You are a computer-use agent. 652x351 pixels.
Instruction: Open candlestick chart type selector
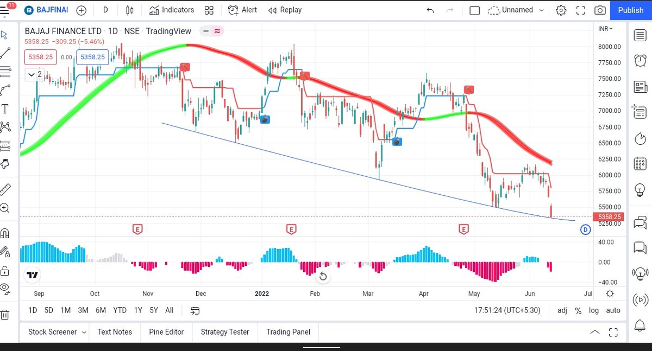point(129,10)
